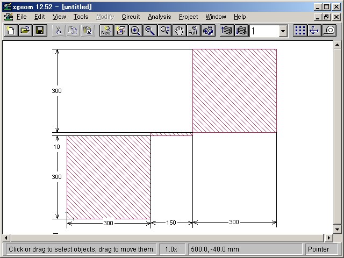This screenshot has height=258, width=344.
Task: Select the thin hatched connecting strip polygon
Action: [x=171, y=134]
